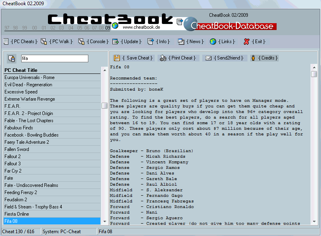Click the search icon beside fifa field
Screen dimensions: 321x236
[x=12, y=58]
